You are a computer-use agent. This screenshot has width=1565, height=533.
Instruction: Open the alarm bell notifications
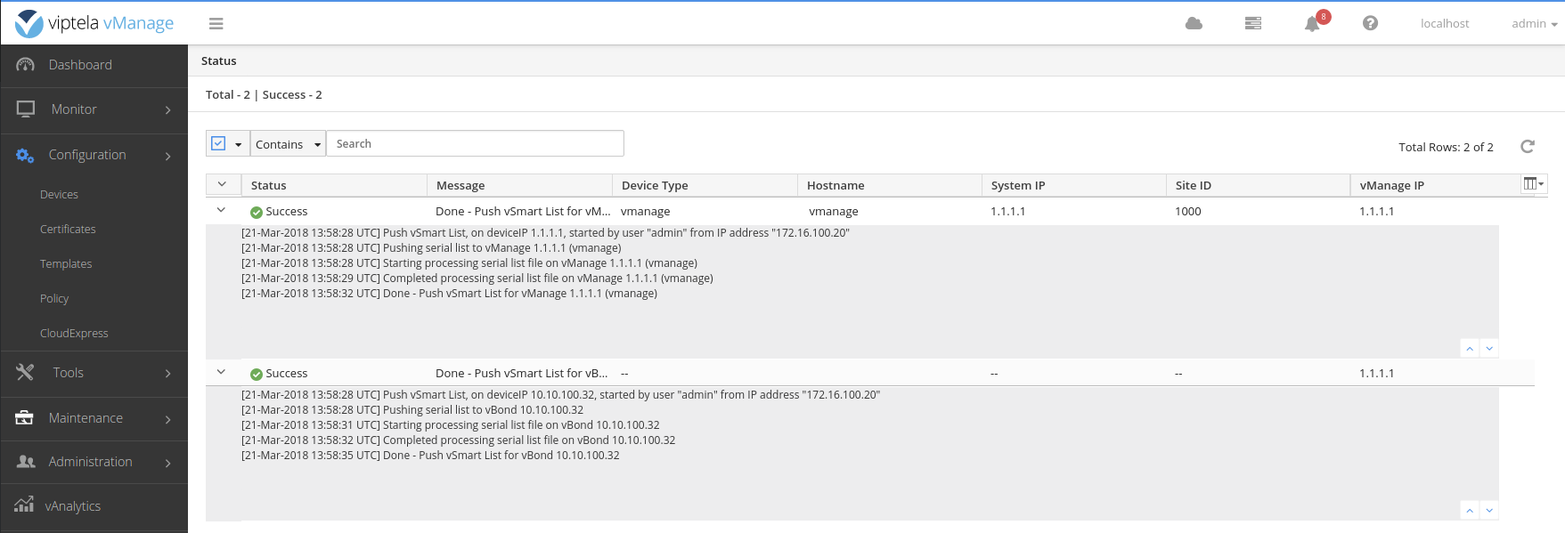[x=1312, y=24]
